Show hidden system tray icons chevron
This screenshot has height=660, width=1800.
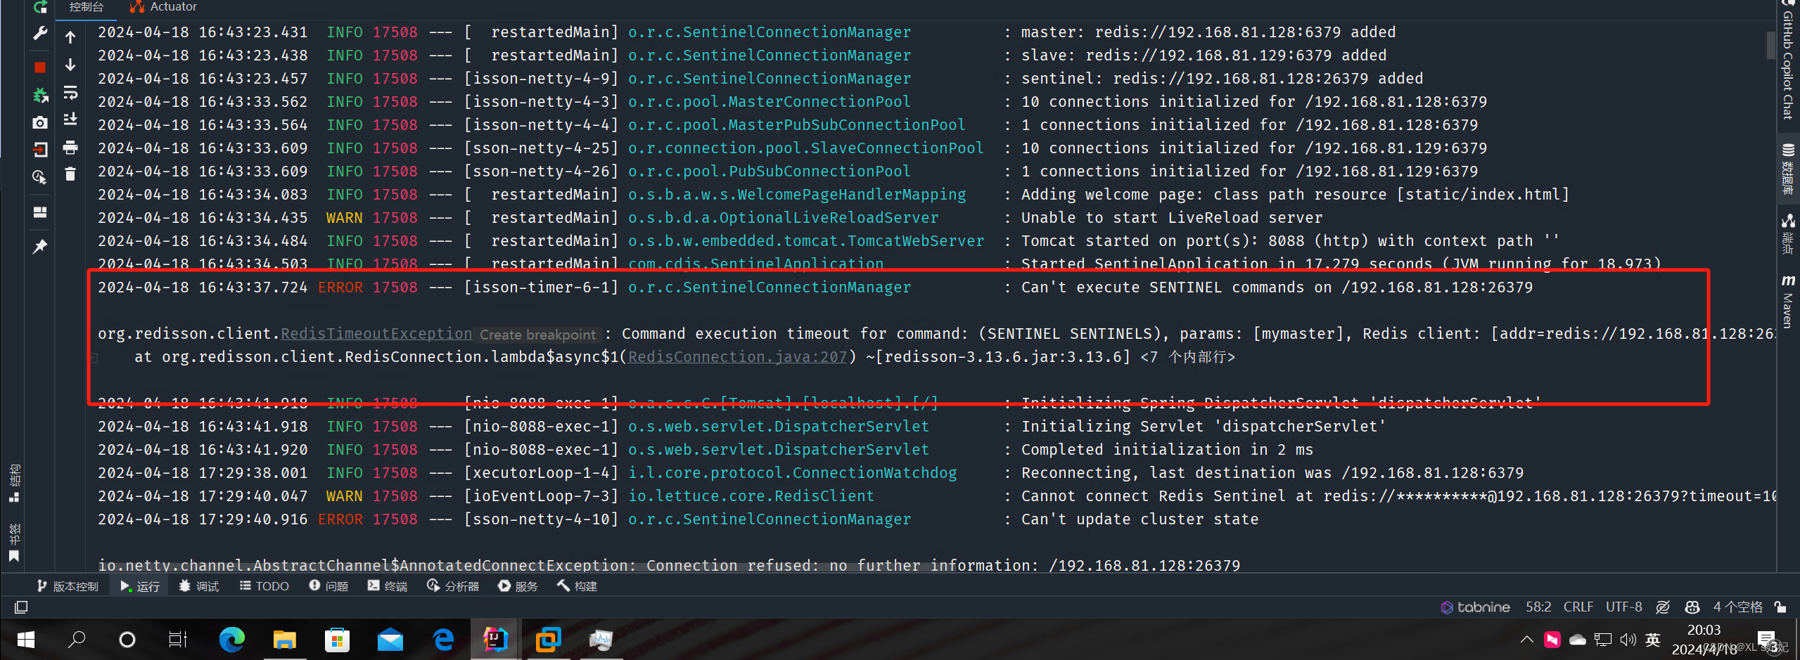click(x=1526, y=640)
